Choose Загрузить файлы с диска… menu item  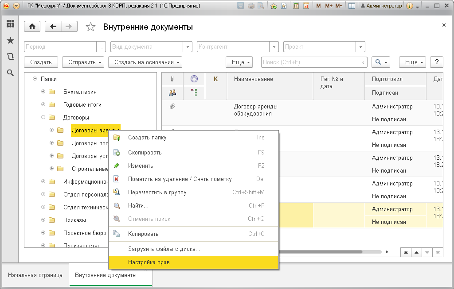point(193,249)
